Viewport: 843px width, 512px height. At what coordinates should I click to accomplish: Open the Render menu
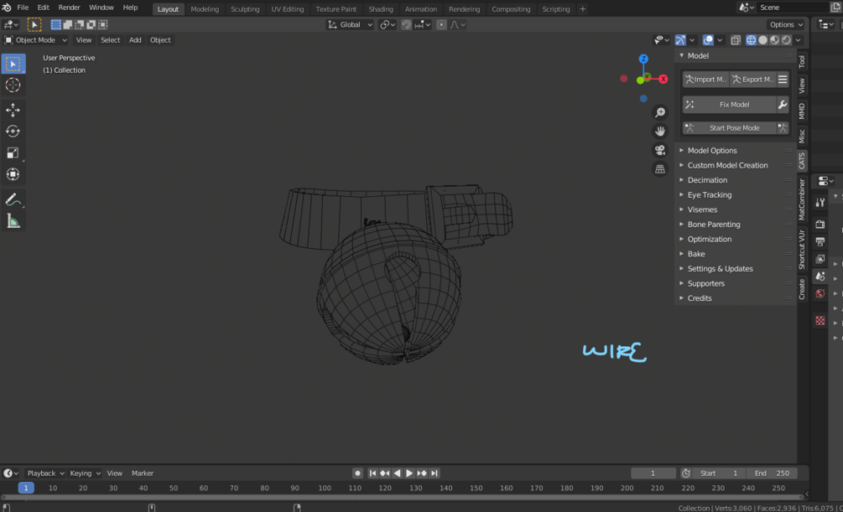(69, 8)
